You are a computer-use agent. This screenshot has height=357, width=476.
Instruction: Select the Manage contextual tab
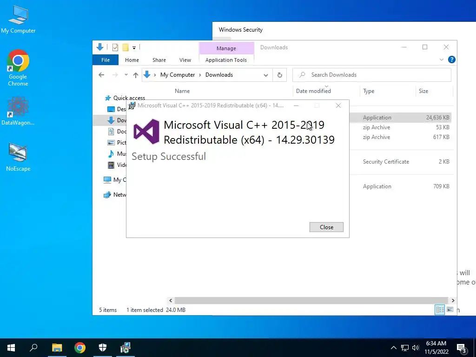coord(226,48)
